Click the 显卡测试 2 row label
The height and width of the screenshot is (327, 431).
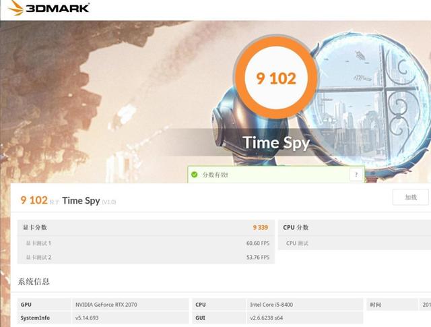(38, 258)
